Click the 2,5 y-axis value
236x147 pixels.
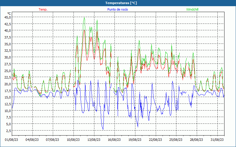click(x=8, y=131)
